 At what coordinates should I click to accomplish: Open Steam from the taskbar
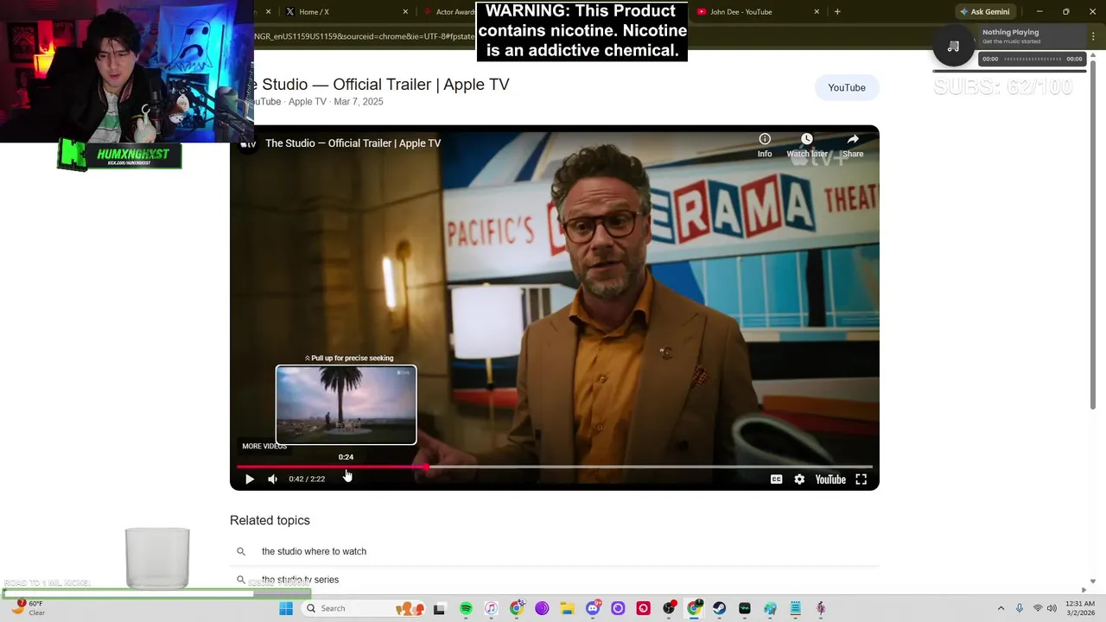pyautogui.click(x=719, y=609)
